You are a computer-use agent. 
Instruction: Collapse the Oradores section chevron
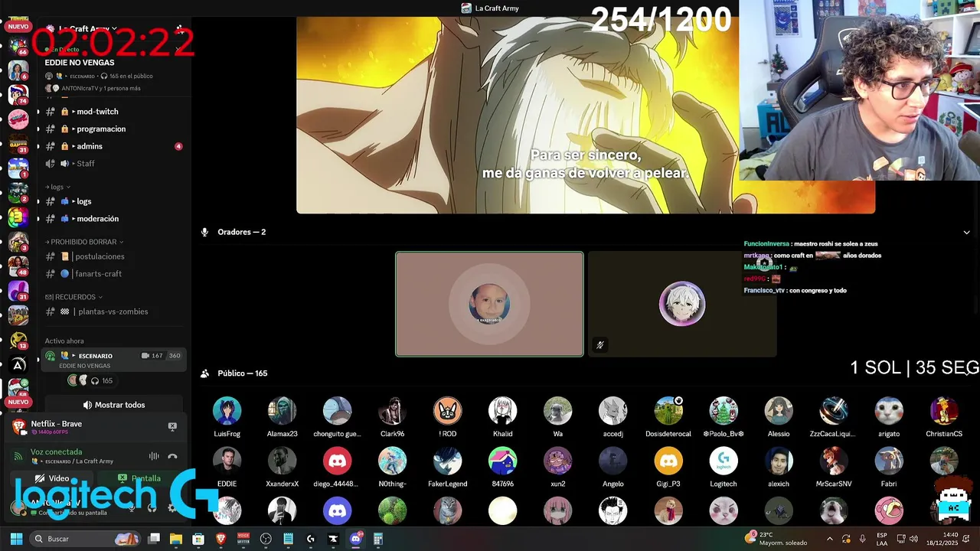[966, 232]
